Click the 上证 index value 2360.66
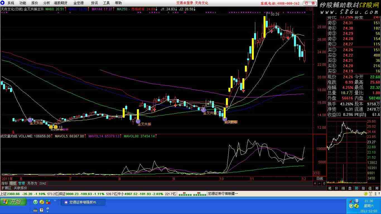Screen dimensions: 381x214 click(13, 194)
